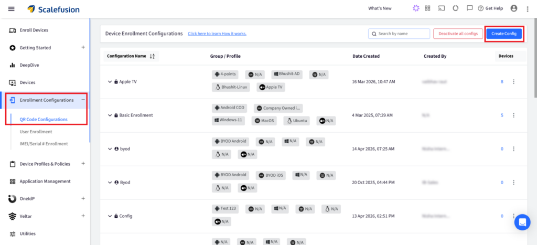
Task: Open the apps grid icon in header
Action: tap(427, 8)
